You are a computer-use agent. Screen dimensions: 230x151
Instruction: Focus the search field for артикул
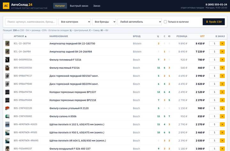point(31,22)
